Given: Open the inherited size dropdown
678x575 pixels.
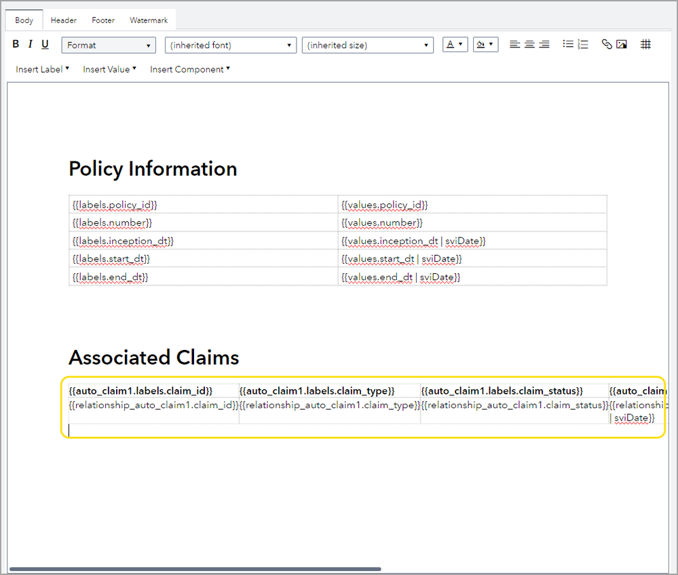Looking at the screenshot, I should 367,45.
